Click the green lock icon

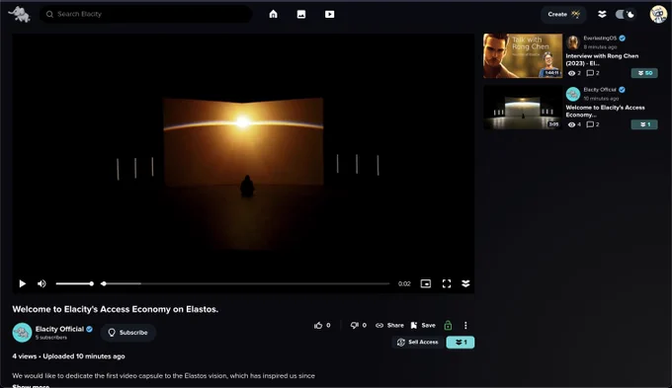click(x=448, y=326)
